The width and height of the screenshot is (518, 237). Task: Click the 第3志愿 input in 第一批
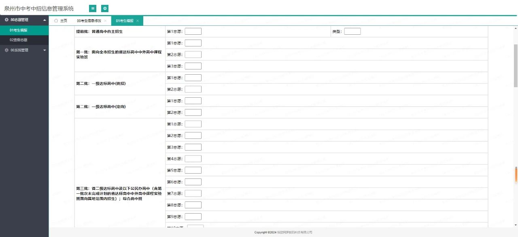tap(194, 66)
